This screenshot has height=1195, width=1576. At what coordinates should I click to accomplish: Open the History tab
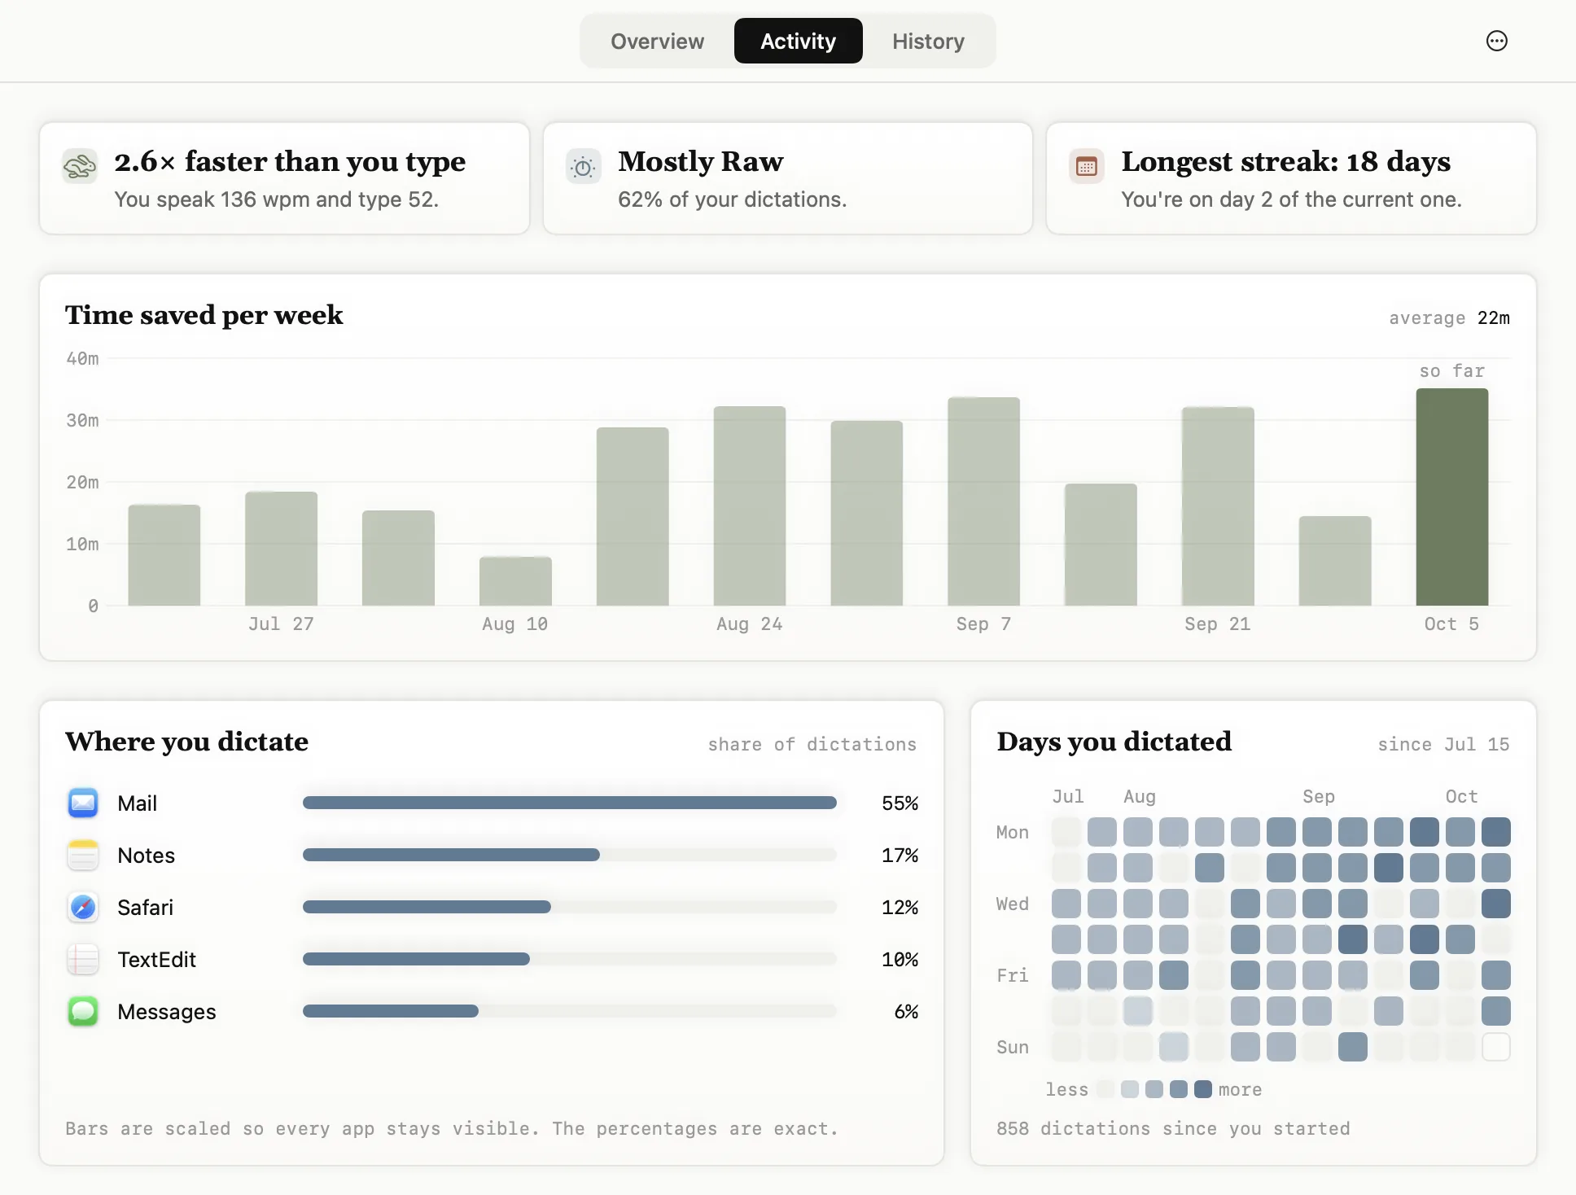(928, 41)
